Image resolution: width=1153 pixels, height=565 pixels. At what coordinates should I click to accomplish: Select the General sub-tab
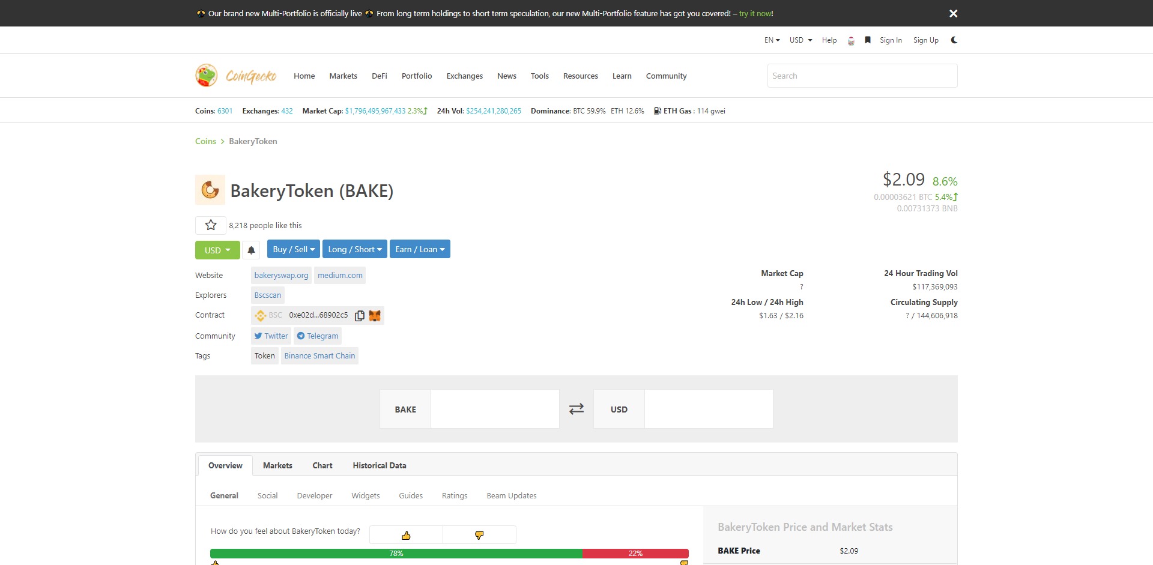(x=224, y=495)
